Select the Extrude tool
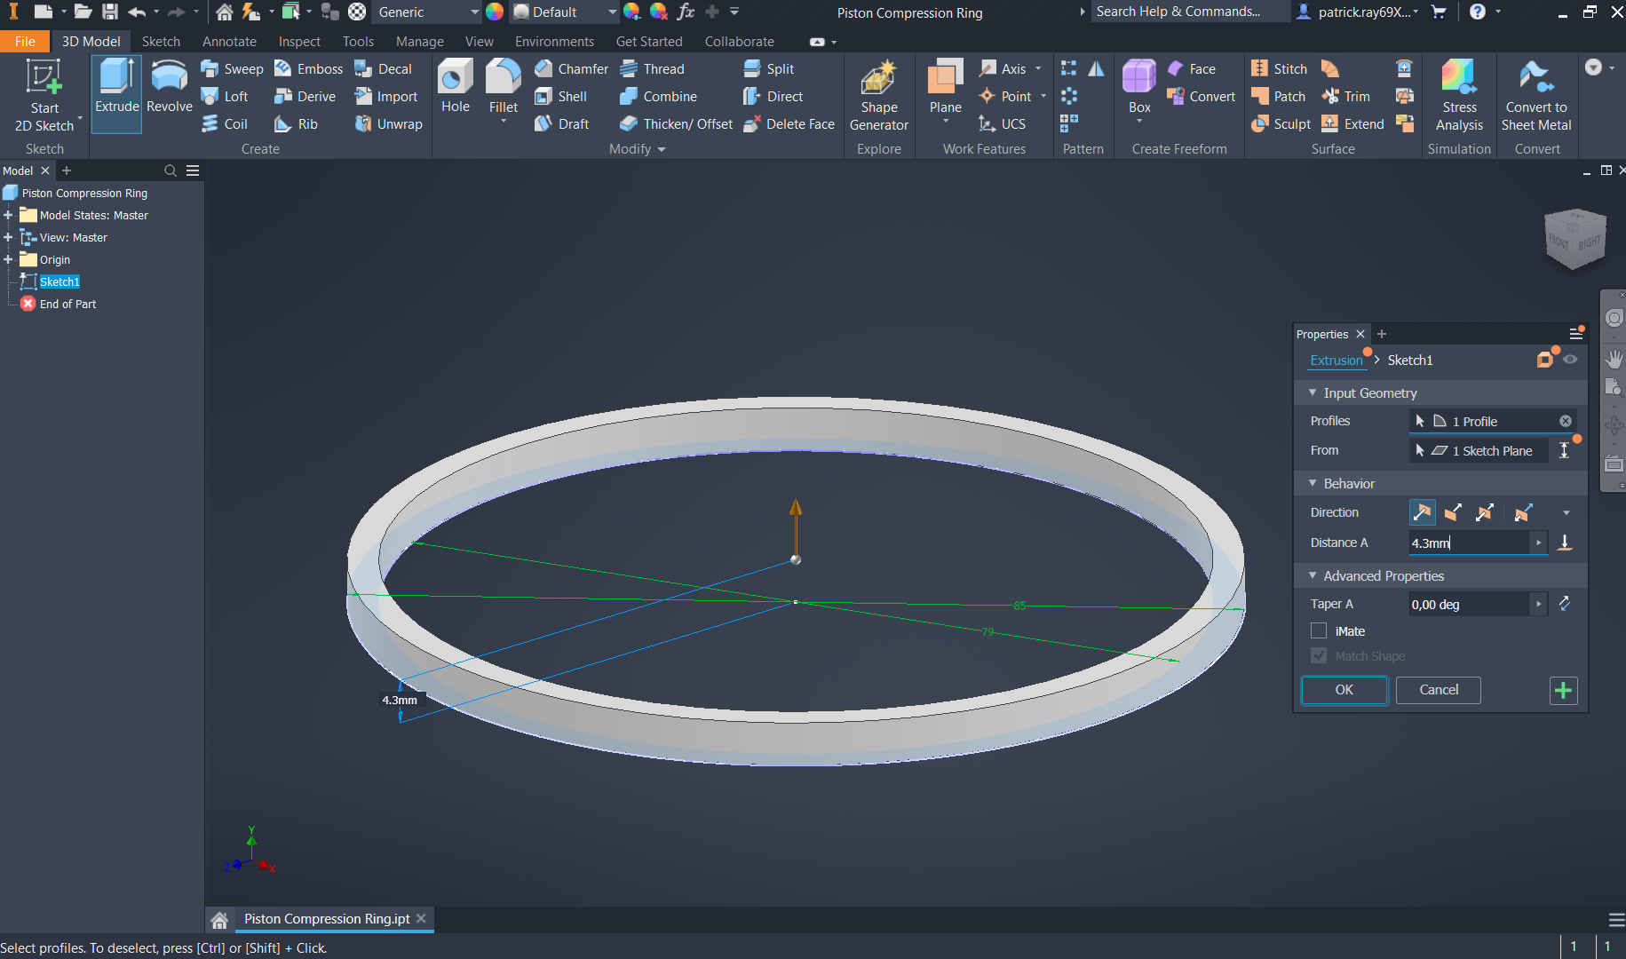1626x959 pixels. tap(115, 93)
